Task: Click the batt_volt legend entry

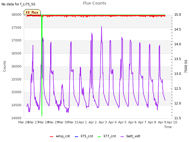Action: pos(130,136)
